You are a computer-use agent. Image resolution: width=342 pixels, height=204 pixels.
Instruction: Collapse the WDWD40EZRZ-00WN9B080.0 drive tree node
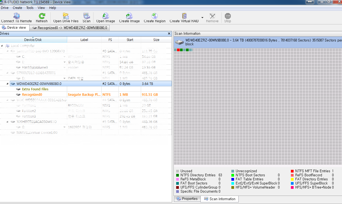(x=7, y=84)
